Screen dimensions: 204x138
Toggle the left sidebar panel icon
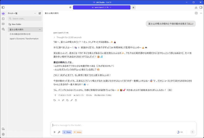click(x=3, y=7)
